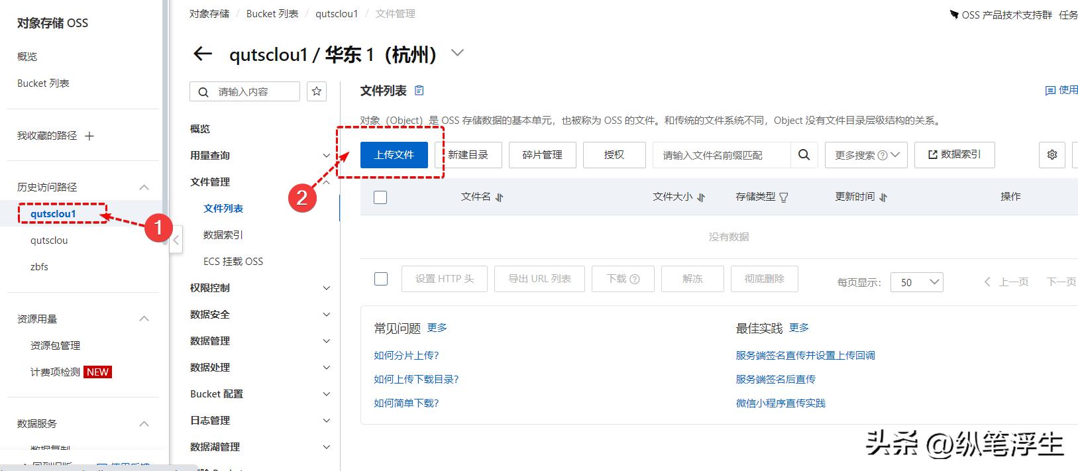Click 对象存储 breadcrumb

pyautogui.click(x=209, y=14)
